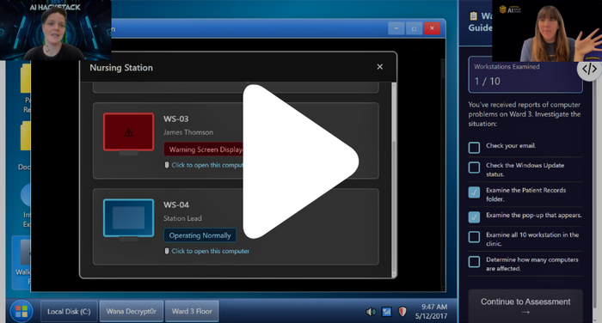602x323 pixels.
Task: Click the top-right presenter webcam thumbnail
Action: pyautogui.click(x=547, y=31)
